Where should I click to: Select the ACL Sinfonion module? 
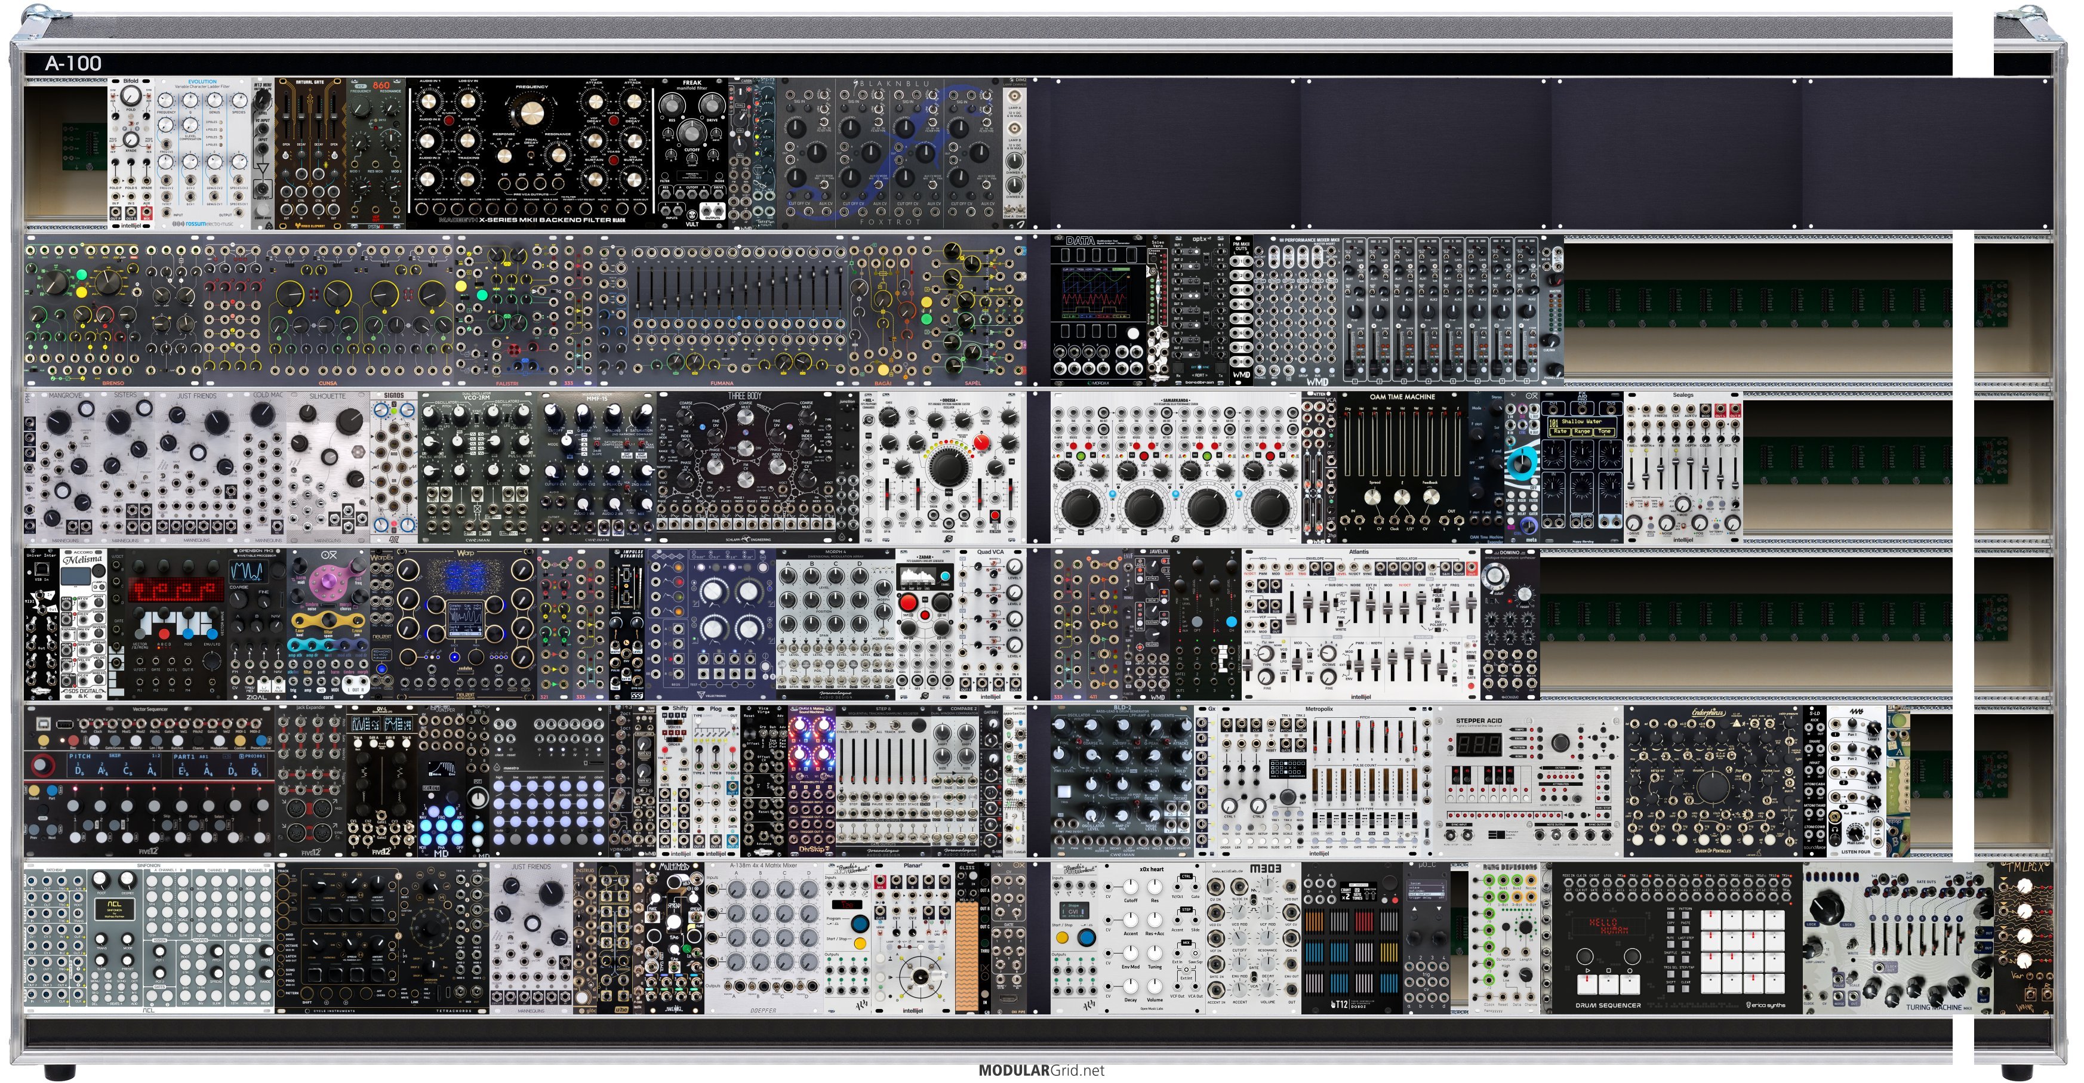click(149, 938)
